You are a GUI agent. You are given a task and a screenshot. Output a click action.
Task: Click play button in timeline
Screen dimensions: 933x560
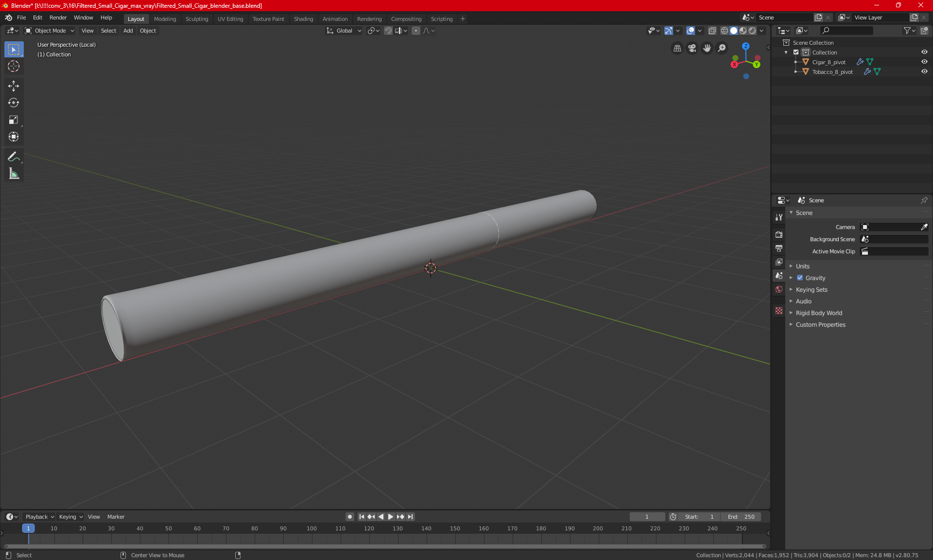point(390,517)
